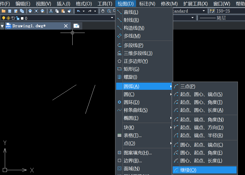Click the Save icon in the toolbar
The height and width of the screenshot is (175, 245).
point(10,11)
